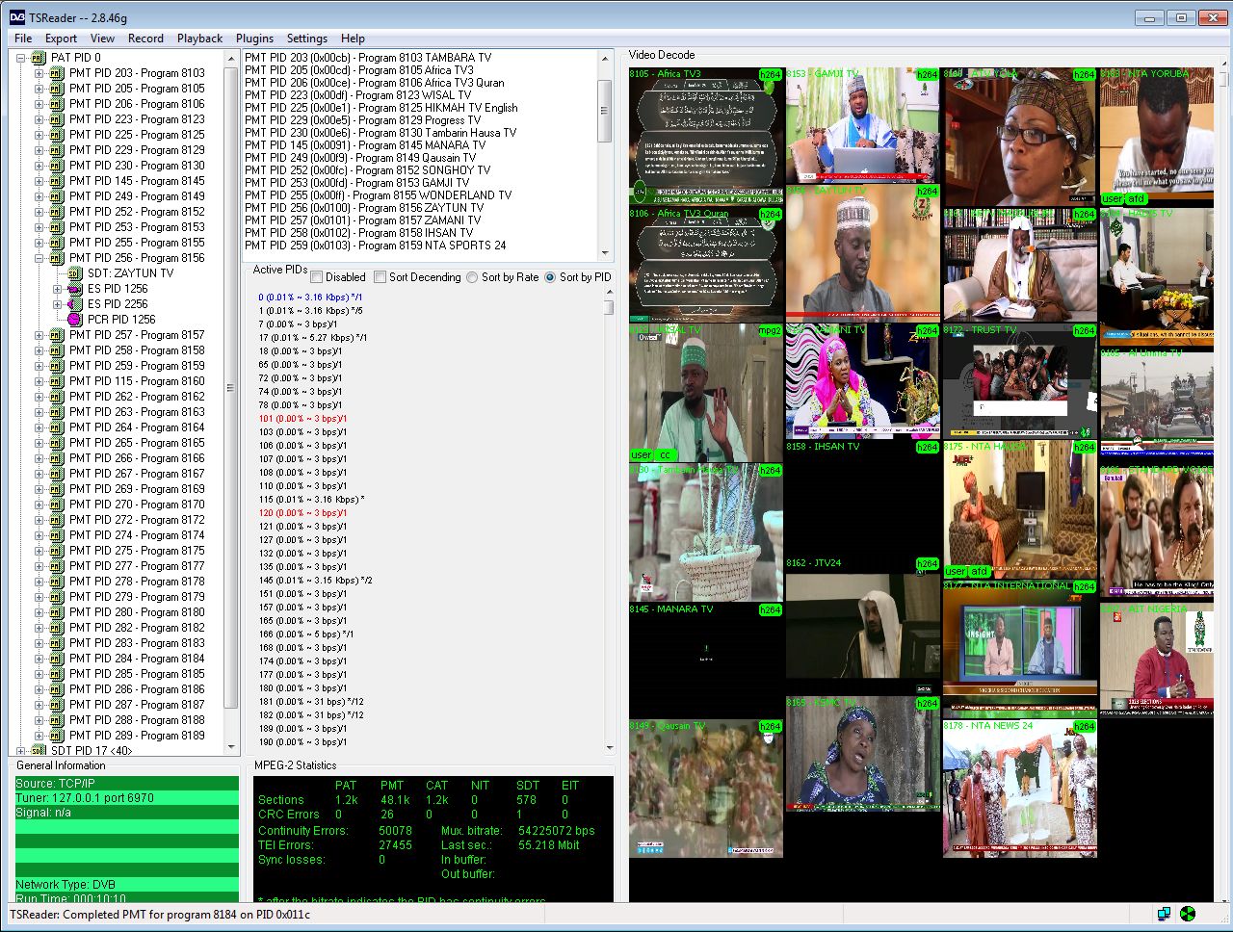The height and width of the screenshot is (932, 1233).
Task: Expand PMT PID 270 - Program 8170
Action: [39, 505]
